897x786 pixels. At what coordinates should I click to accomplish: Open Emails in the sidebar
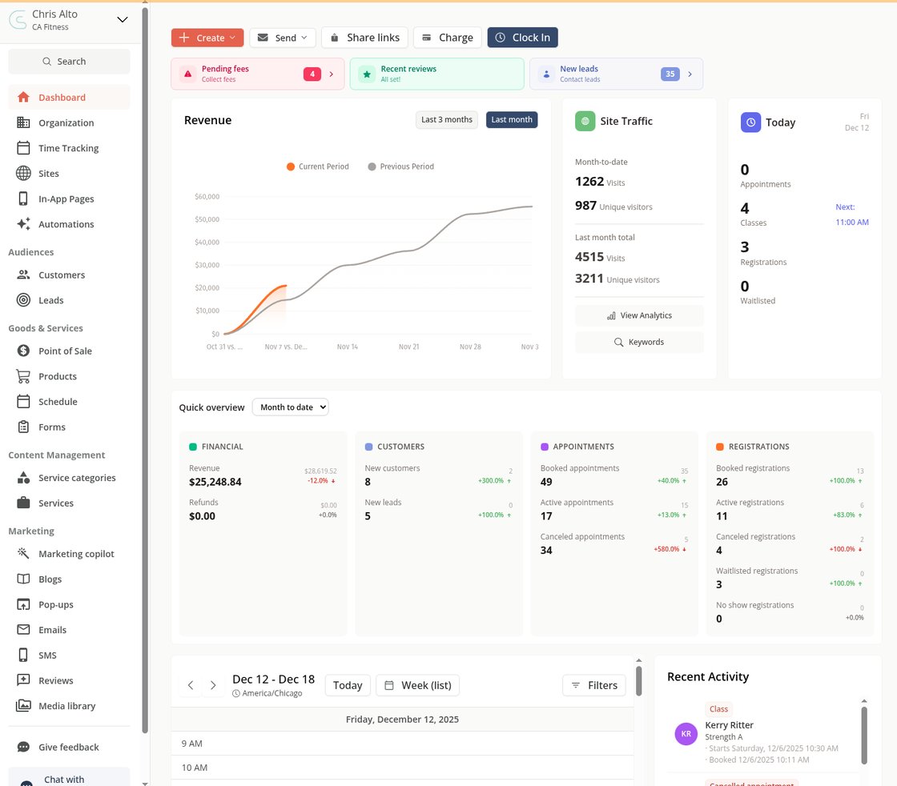click(x=69, y=629)
